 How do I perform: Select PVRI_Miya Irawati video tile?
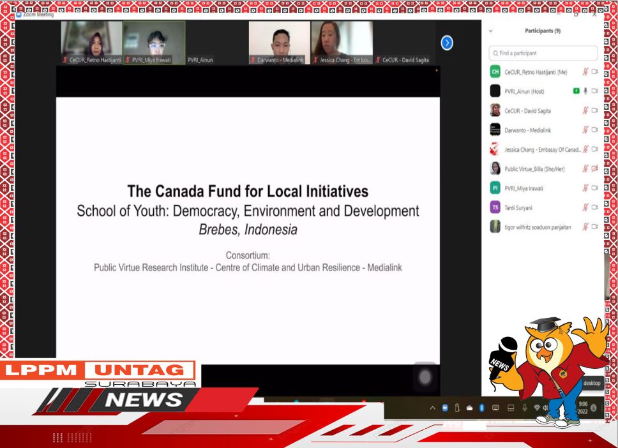point(154,43)
